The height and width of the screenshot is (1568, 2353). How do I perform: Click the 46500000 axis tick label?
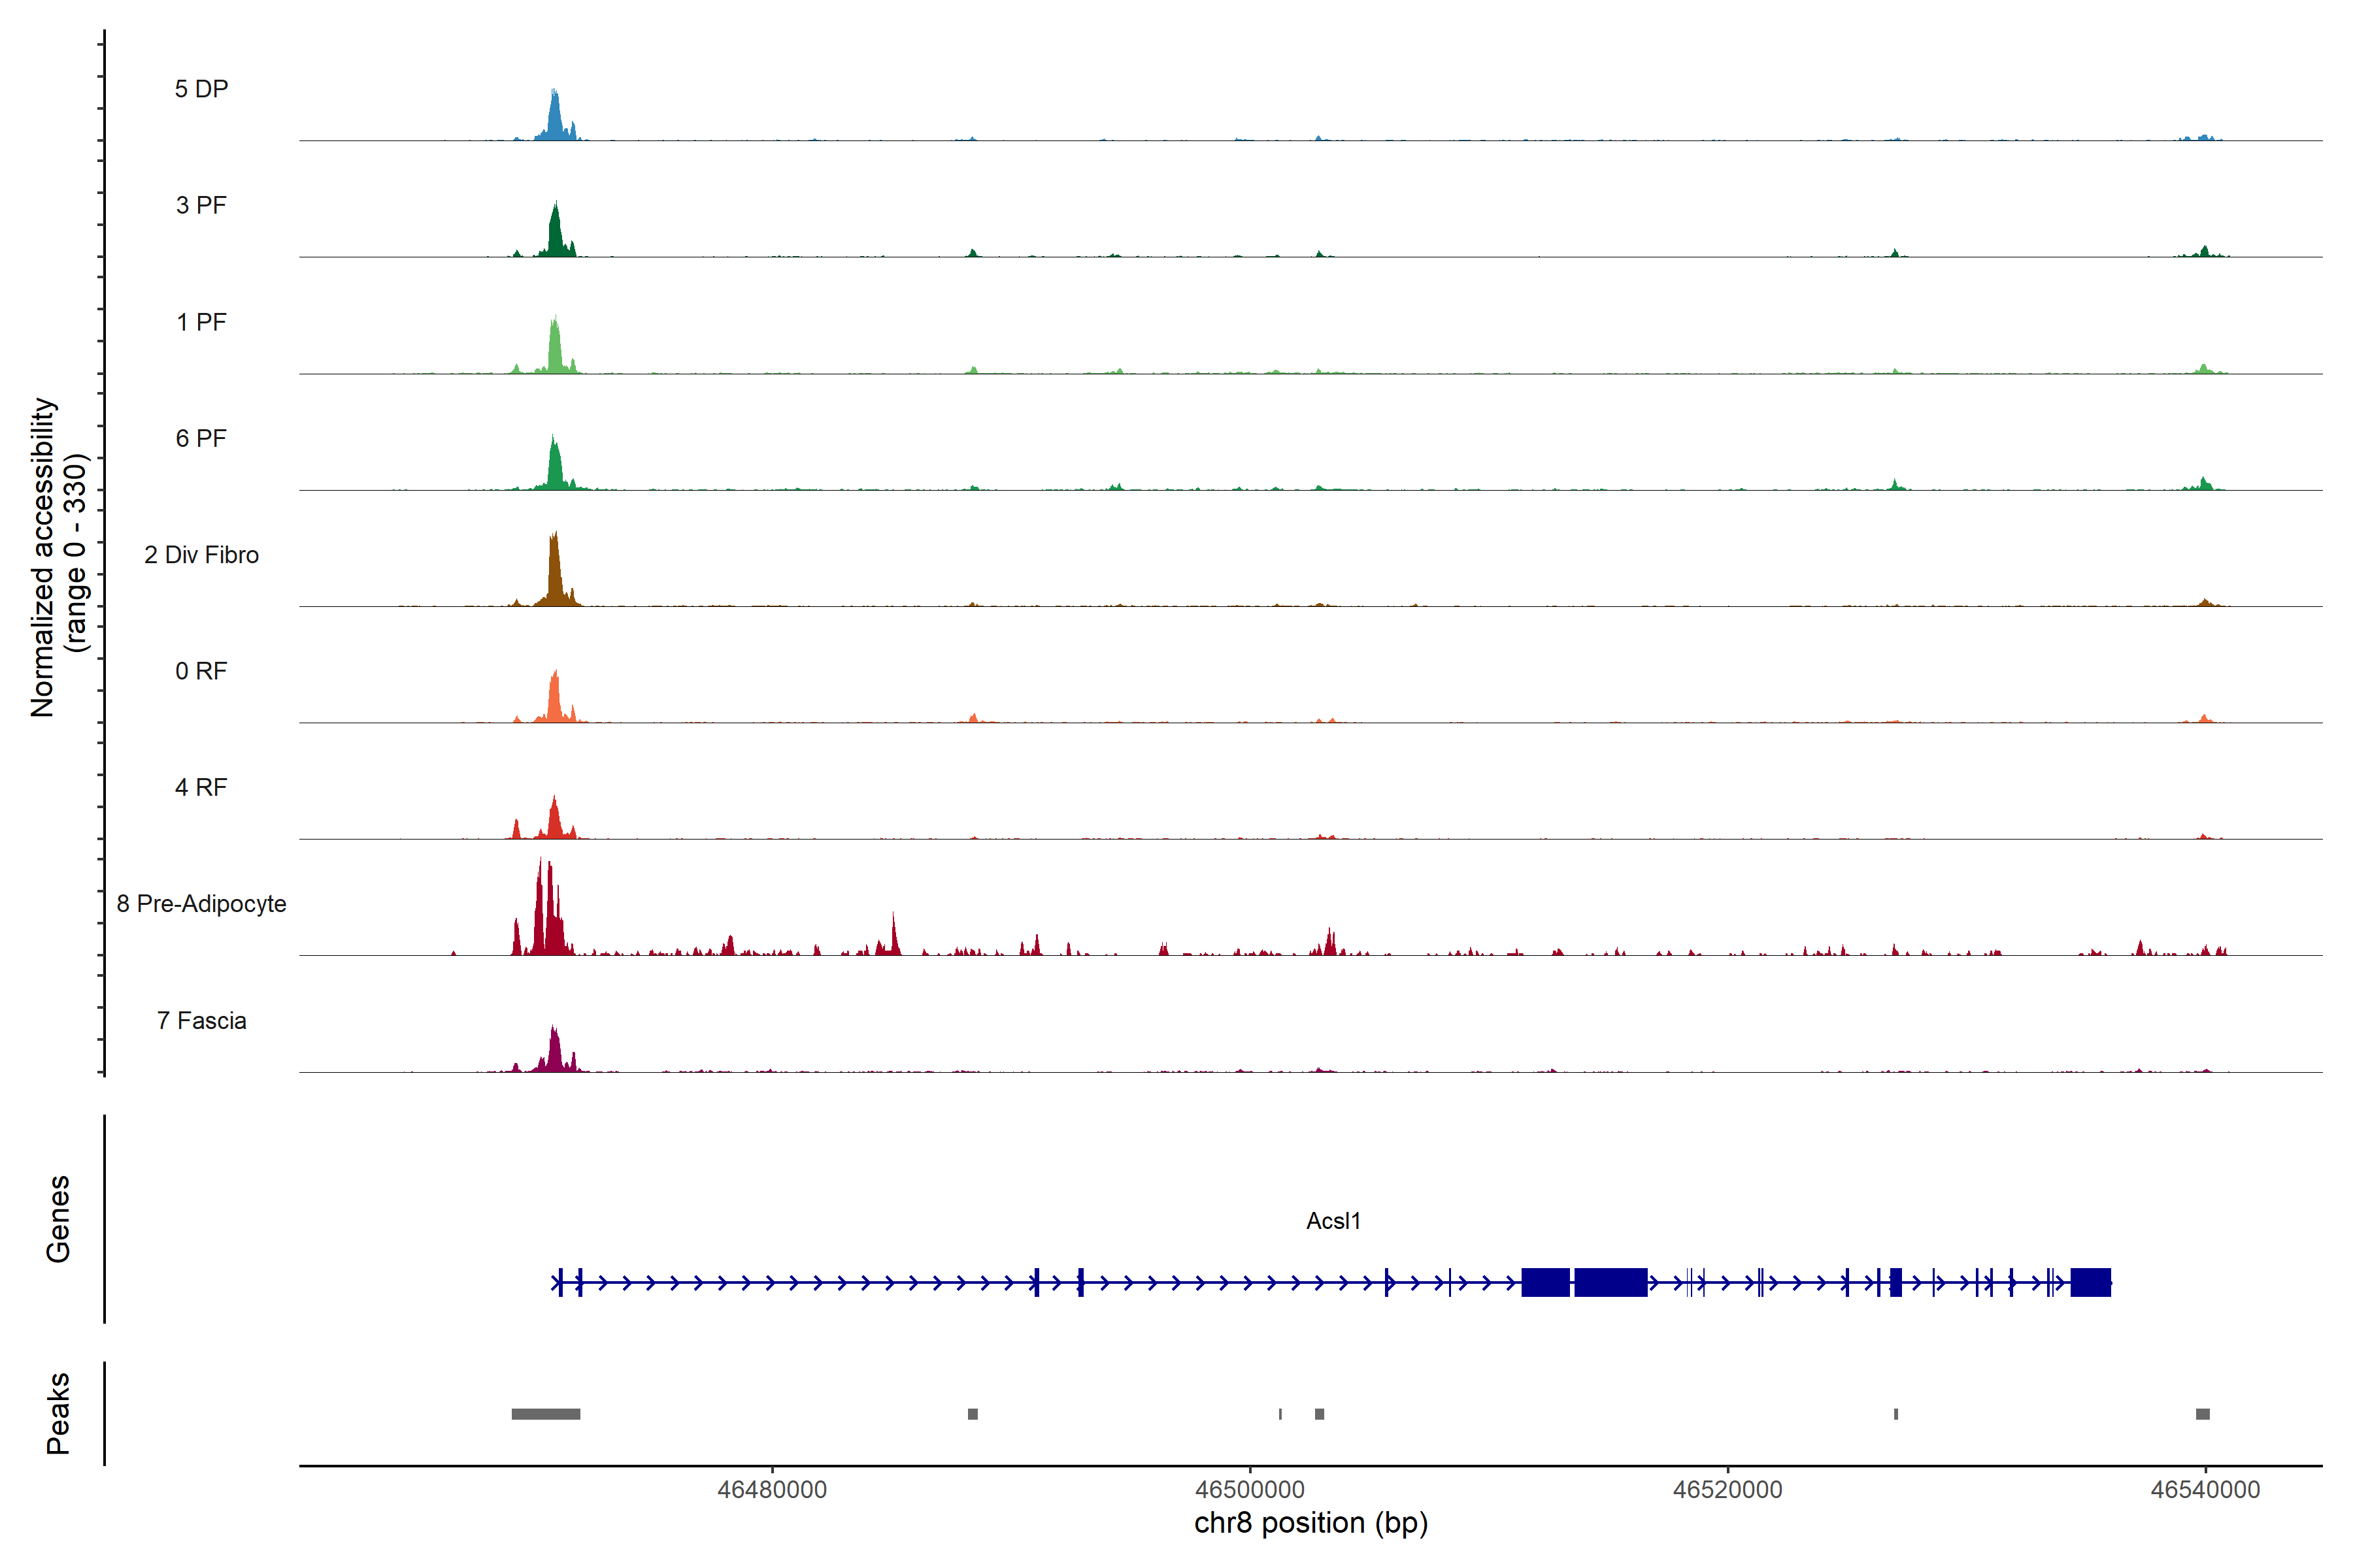[x=1250, y=1490]
